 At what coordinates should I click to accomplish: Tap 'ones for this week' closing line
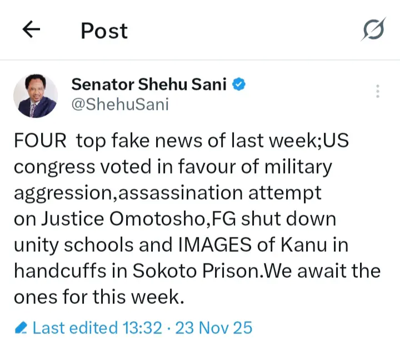click(98, 297)
